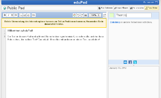The height and width of the screenshot is (98, 161).
Task: Open Pad Optionen tab
Action: 106,8
